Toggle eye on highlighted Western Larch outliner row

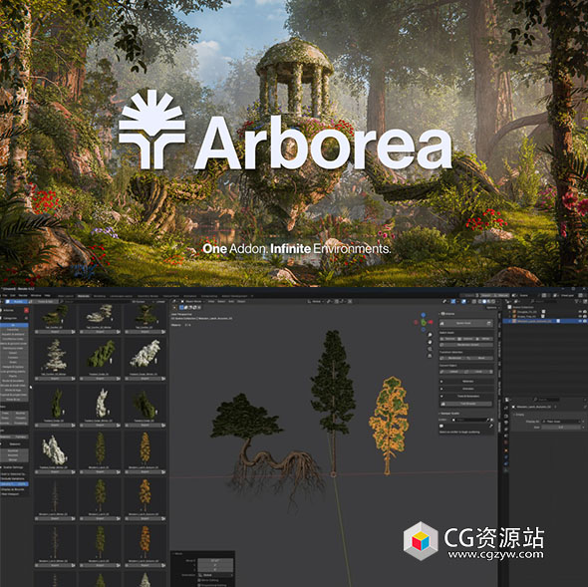tap(580, 321)
